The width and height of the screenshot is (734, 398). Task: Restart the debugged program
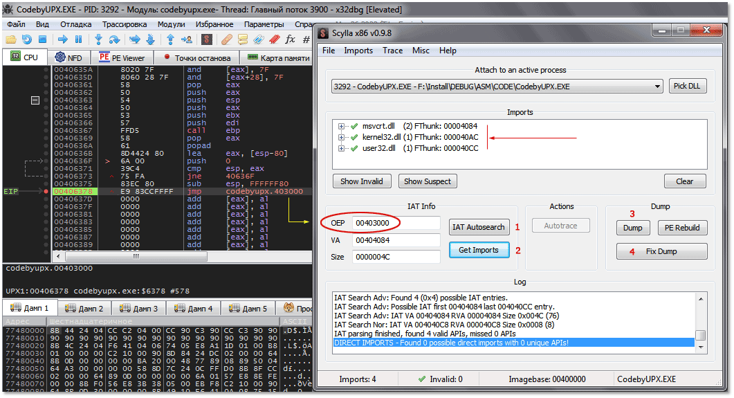(27, 40)
